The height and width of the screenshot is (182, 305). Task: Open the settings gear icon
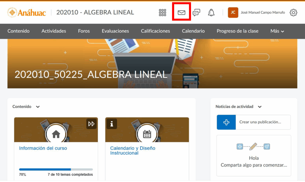tap(293, 12)
